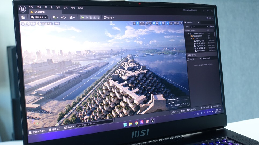Open the 선택 모드 mode dropdown
The width and height of the screenshot is (259, 145).
tap(39, 17)
